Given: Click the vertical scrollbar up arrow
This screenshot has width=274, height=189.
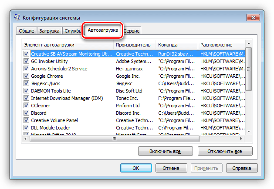Looking at the screenshot, I should (x=249, y=43).
